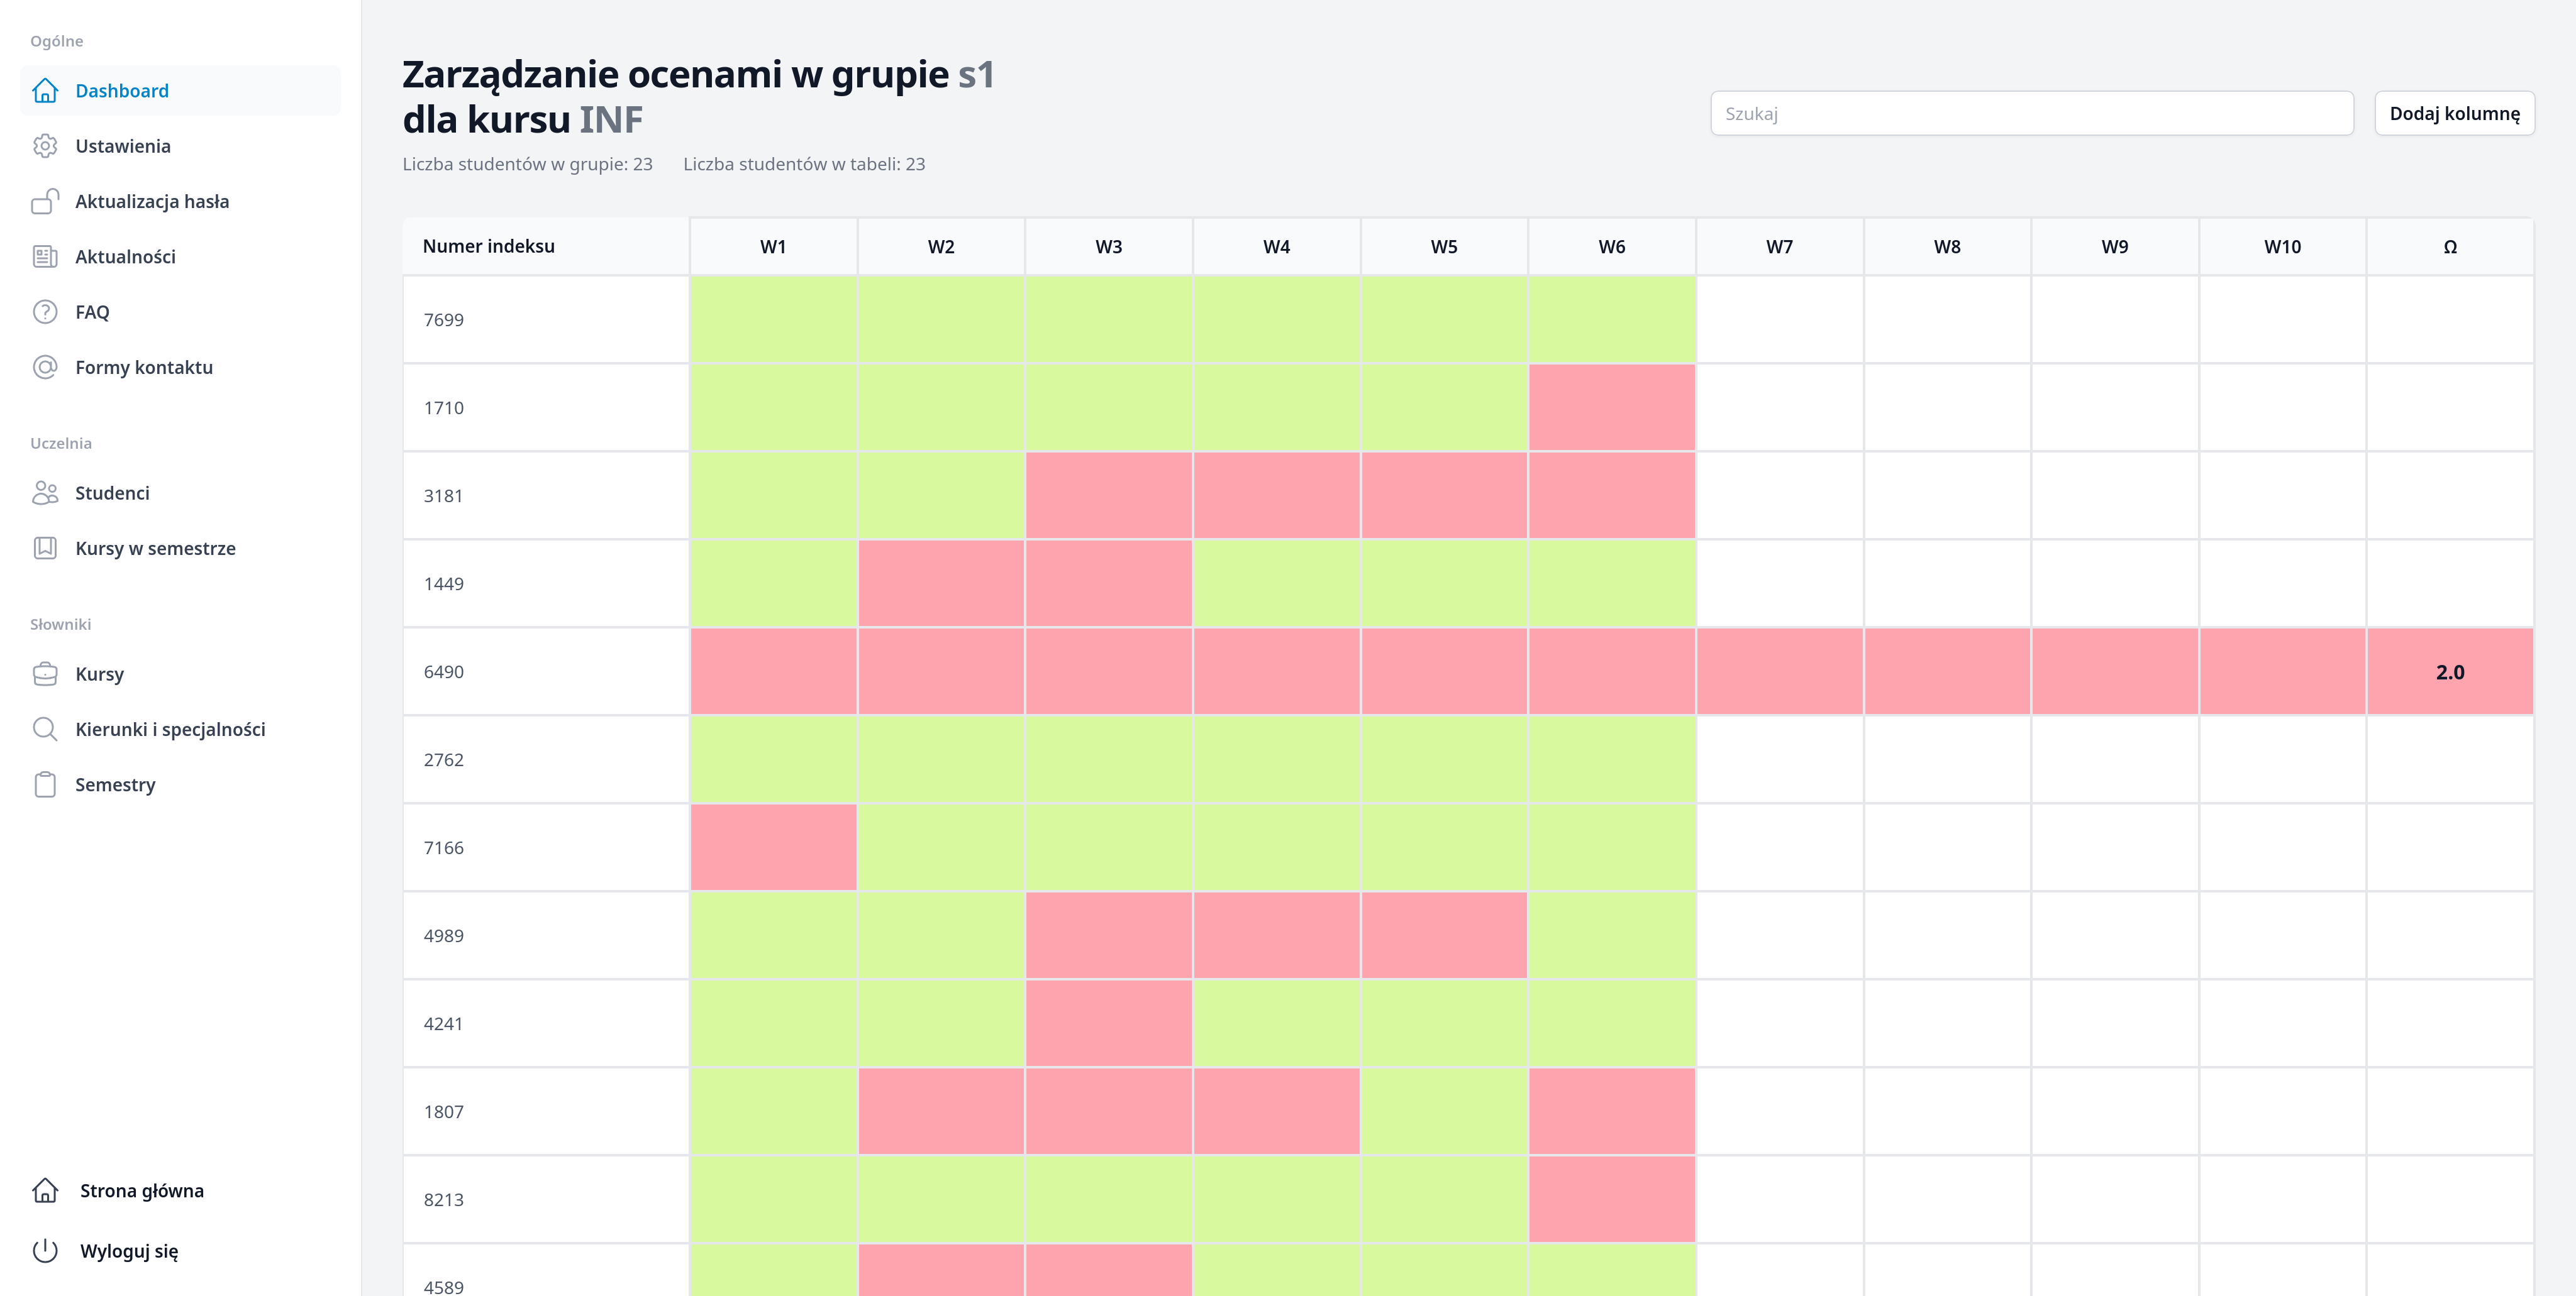Click into the Szukaj search field

click(x=2031, y=114)
